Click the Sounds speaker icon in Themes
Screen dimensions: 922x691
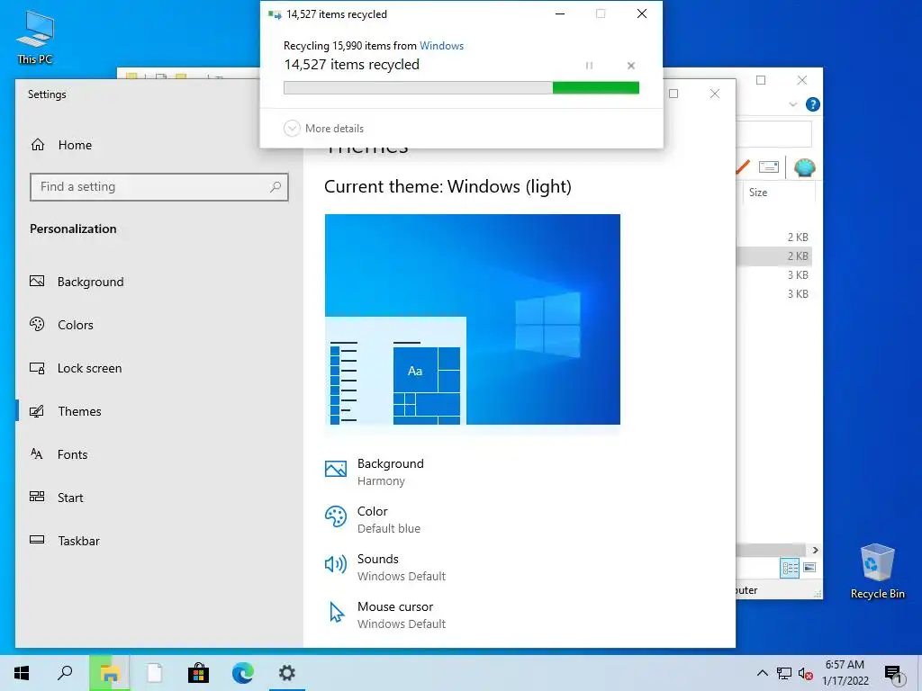(336, 565)
